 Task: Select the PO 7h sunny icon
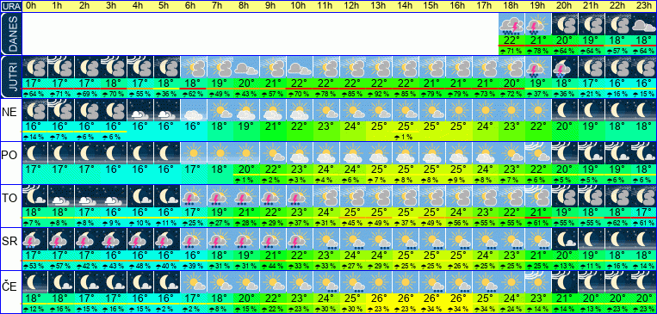(x=220, y=153)
